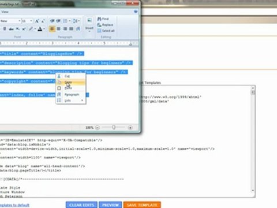Open the bullet list style dropdown arrow
277x208 pixels.
[70, 21]
